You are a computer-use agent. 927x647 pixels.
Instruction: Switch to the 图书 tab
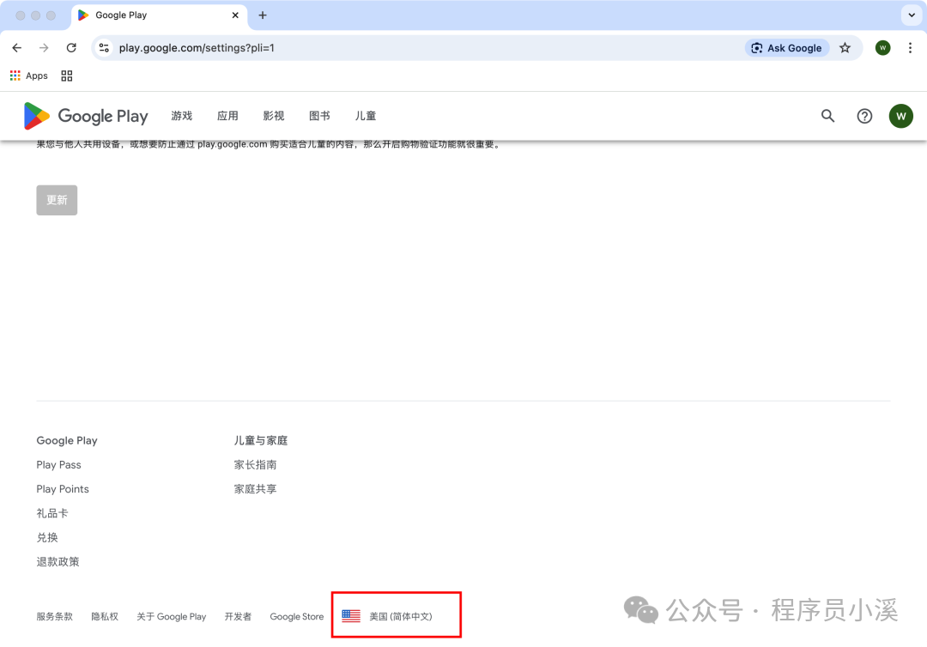point(319,116)
